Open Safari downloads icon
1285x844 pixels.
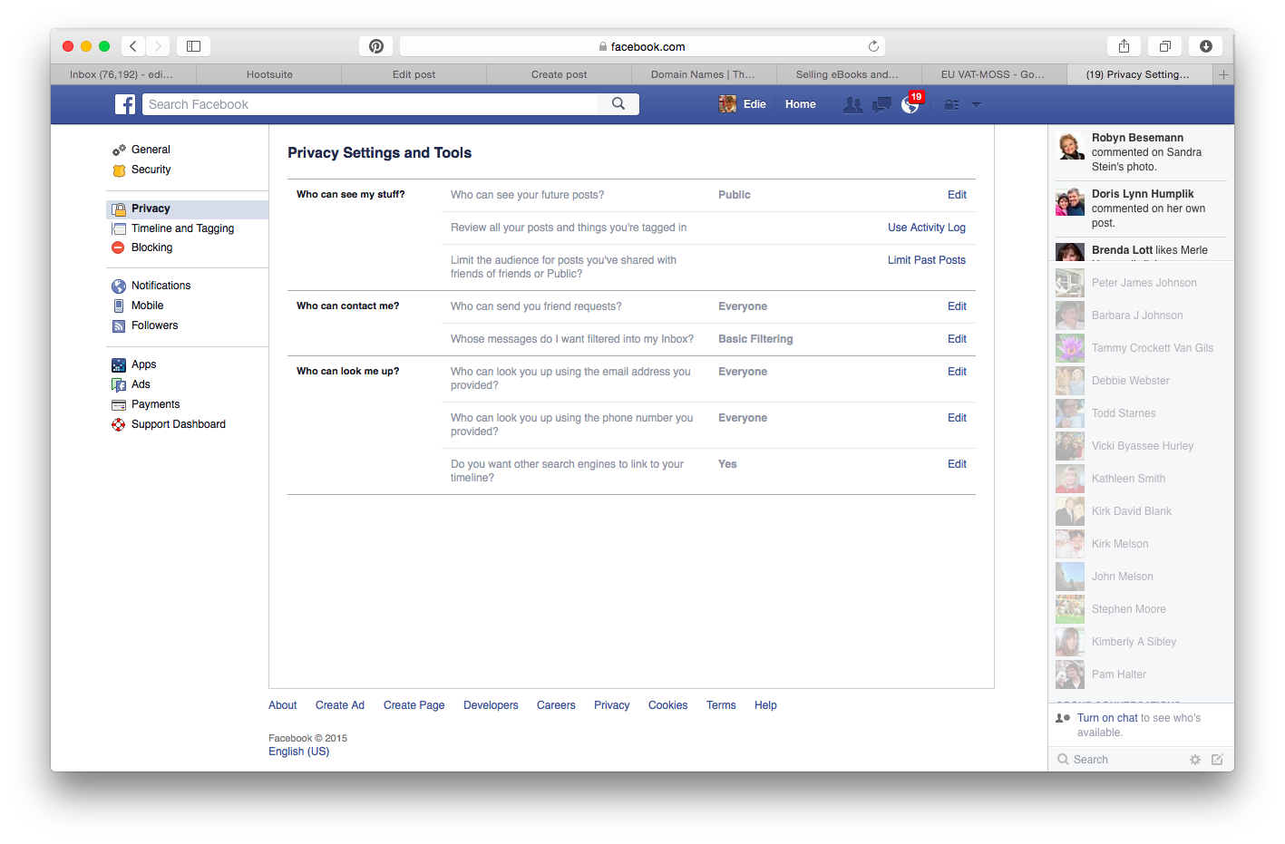click(1206, 46)
